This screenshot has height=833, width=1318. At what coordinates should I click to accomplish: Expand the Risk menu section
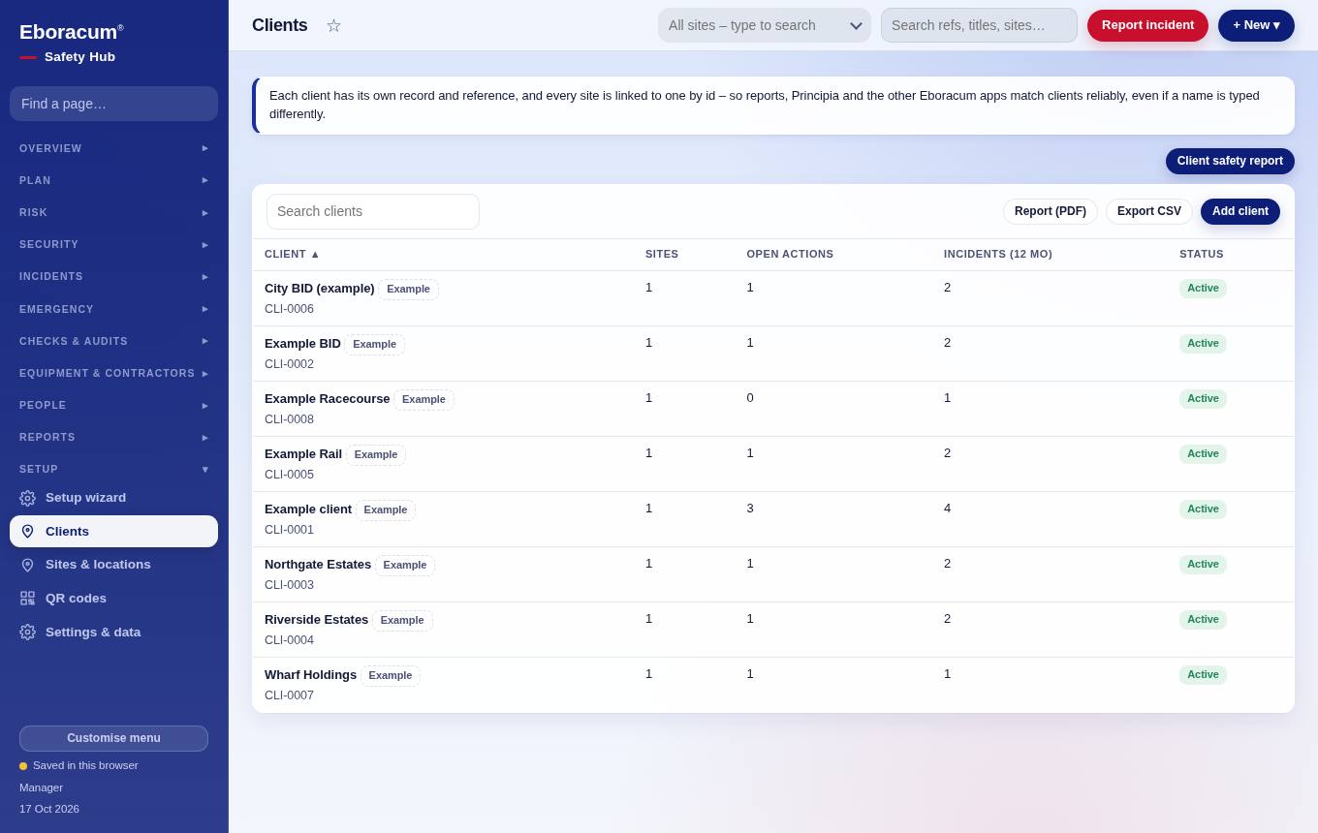pos(113,212)
